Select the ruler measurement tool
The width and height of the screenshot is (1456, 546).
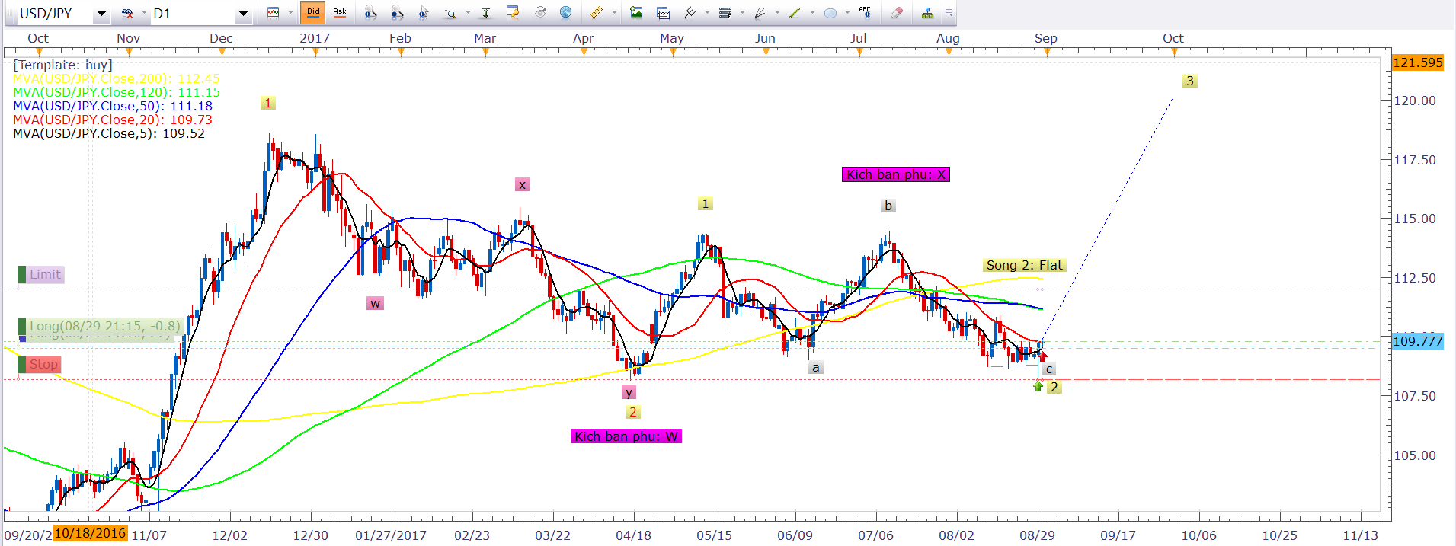[x=597, y=13]
